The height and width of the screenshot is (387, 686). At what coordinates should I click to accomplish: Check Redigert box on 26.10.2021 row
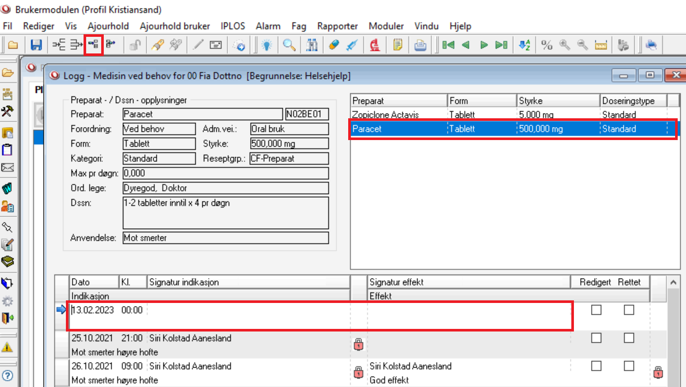pos(596,366)
